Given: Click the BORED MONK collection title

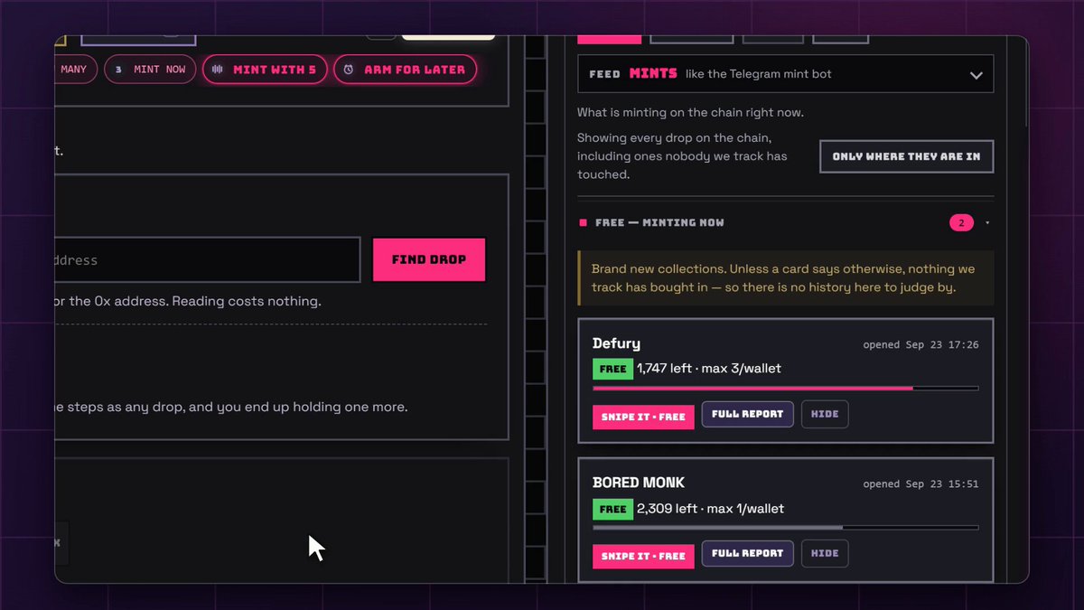Looking at the screenshot, I should [639, 483].
